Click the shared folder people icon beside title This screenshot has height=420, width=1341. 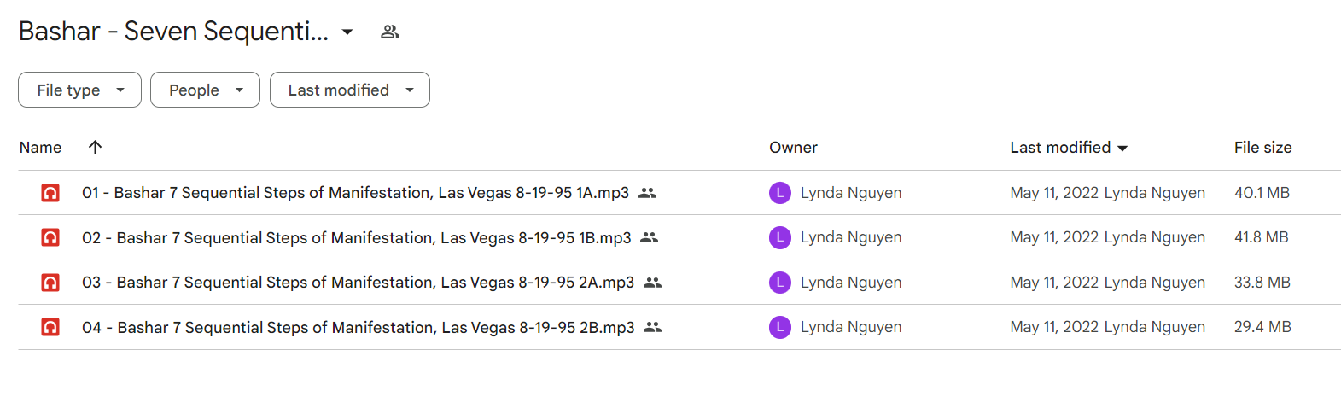[390, 32]
